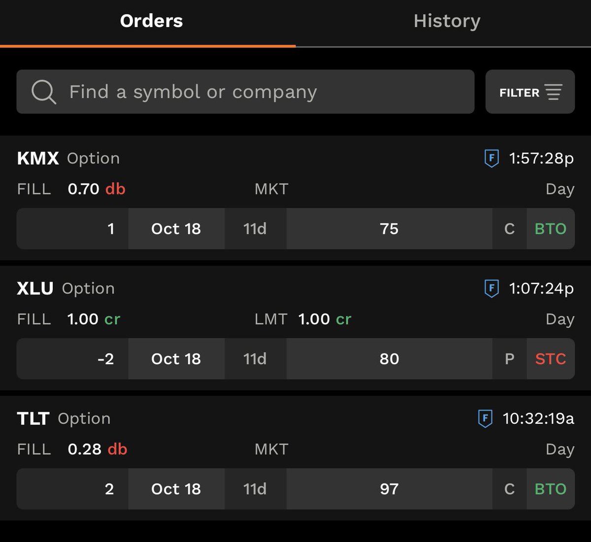
Task: Select XLU fill price 1.00 cr
Action: (94, 319)
